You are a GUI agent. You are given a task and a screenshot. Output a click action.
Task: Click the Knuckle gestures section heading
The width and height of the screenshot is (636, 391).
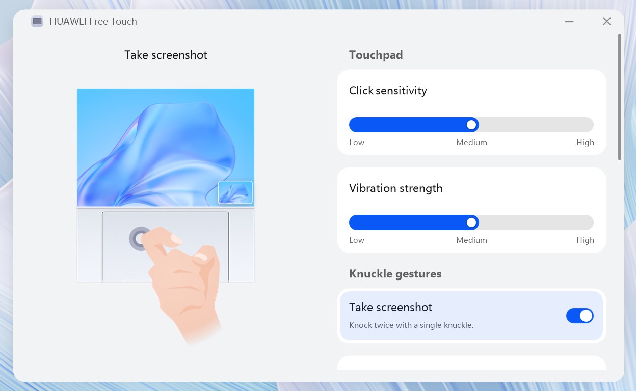(395, 274)
